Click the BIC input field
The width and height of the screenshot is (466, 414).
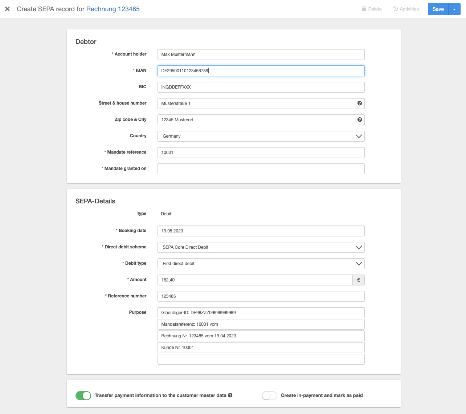(x=261, y=87)
